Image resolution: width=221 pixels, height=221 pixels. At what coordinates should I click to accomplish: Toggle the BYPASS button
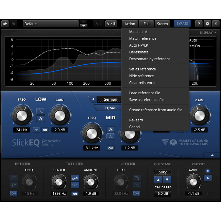(x=182, y=24)
